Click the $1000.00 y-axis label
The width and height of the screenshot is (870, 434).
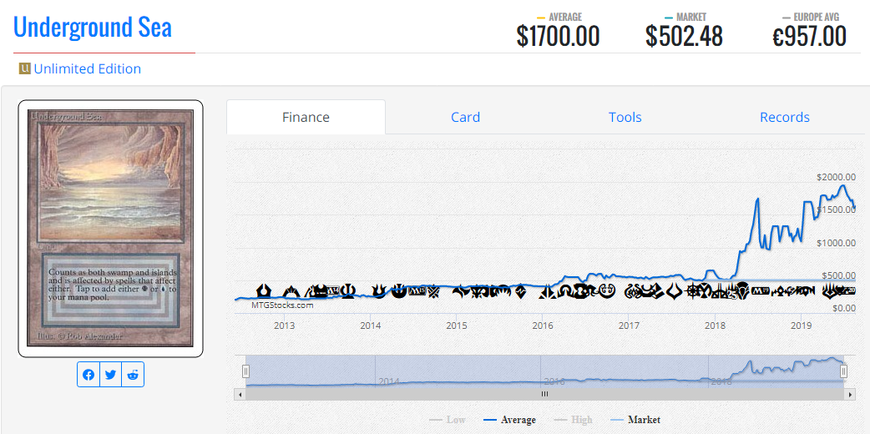tap(836, 243)
